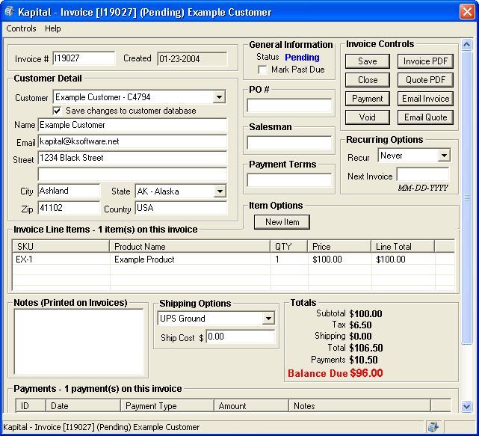The width and height of the screenshot is (479, 436).
Task: Click the City field containing Ashland
Action: 69,191
